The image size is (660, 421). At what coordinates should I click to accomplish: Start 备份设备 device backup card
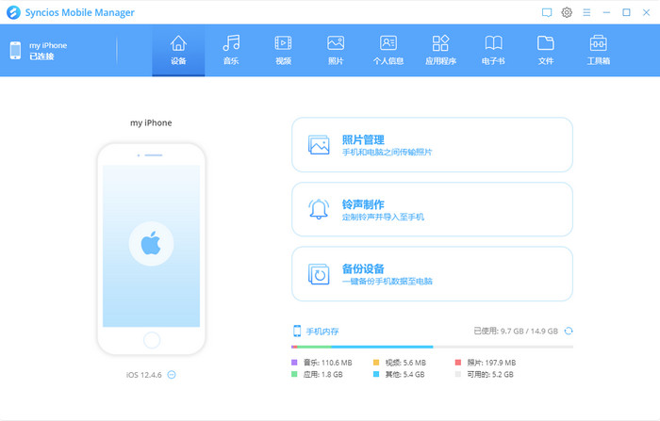tap(432, 274)
